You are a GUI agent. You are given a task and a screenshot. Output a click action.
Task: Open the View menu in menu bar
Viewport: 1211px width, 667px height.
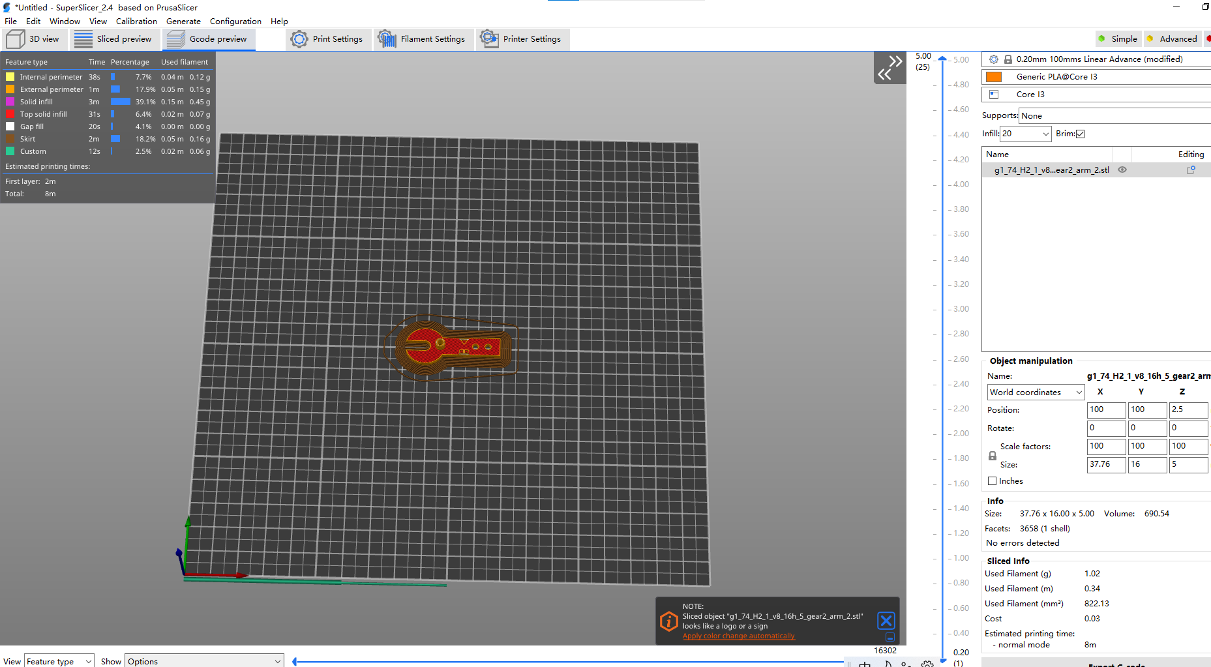(98, 22)
